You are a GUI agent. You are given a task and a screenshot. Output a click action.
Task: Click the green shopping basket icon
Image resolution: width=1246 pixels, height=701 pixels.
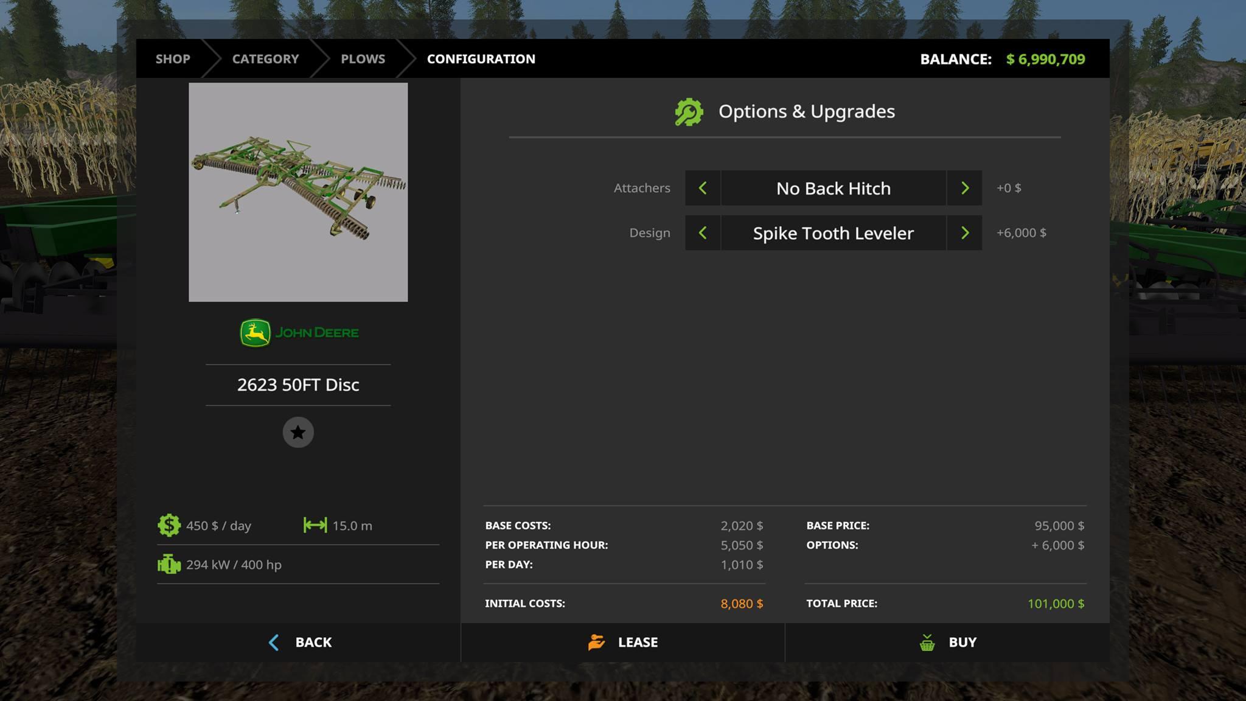coord(927,642)
